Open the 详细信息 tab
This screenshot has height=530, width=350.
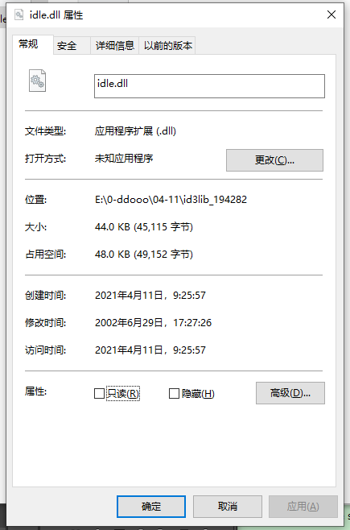(115, 46)
